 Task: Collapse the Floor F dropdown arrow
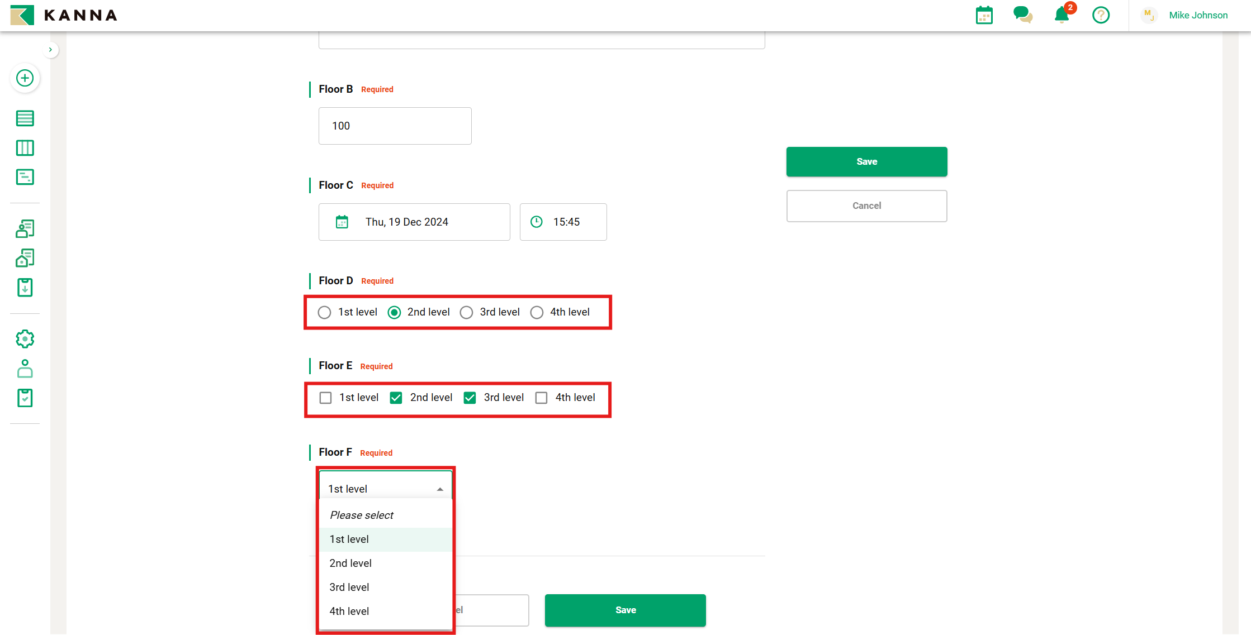point(440,489)
